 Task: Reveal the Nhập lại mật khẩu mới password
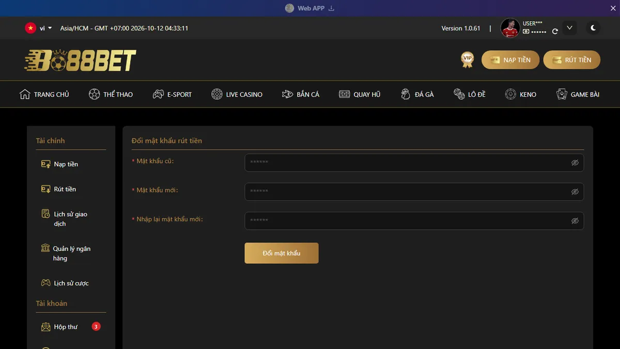pyautogui.click(x=575, y=221)
